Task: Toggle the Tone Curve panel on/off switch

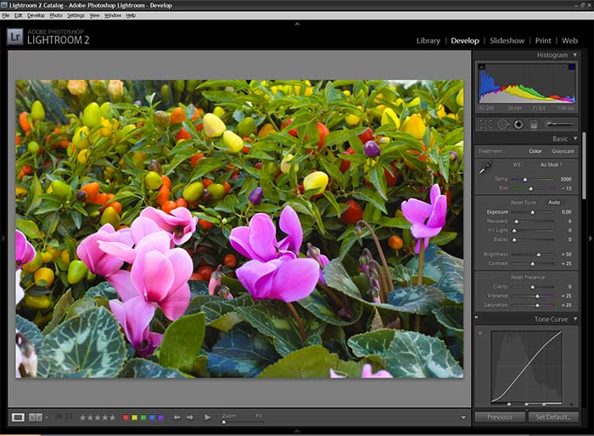Action: 477,317
